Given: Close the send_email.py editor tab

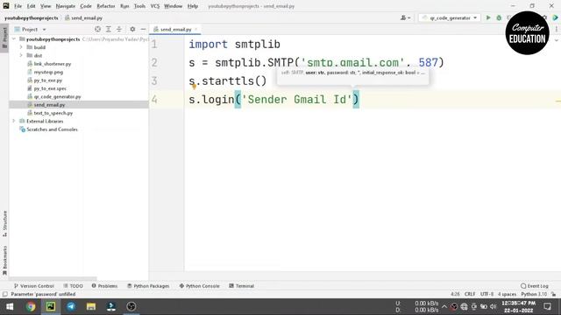Looking at the screenshot, I should (x=196, y=29).
